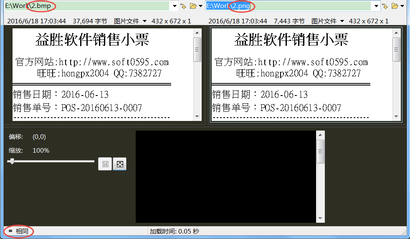Click difference pane scrollbar thumb
Screen dimensions: 410x239
tap(320, 151)
